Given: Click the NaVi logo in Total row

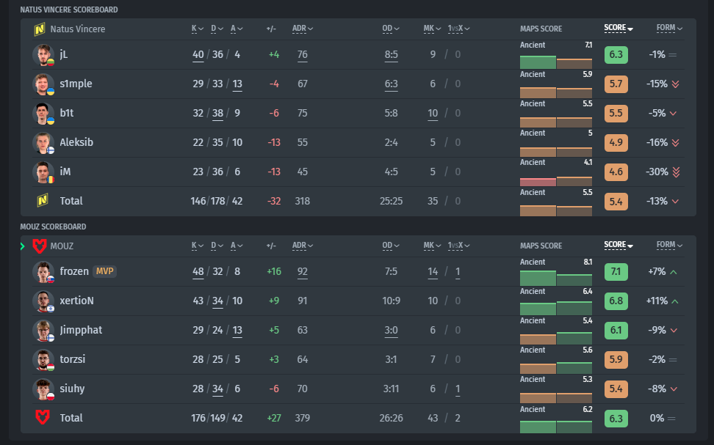Looking at the screenshot, I should pos(43,200).
